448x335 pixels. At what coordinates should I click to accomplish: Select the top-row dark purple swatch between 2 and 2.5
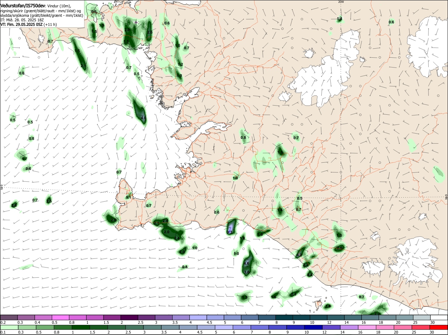129,318
